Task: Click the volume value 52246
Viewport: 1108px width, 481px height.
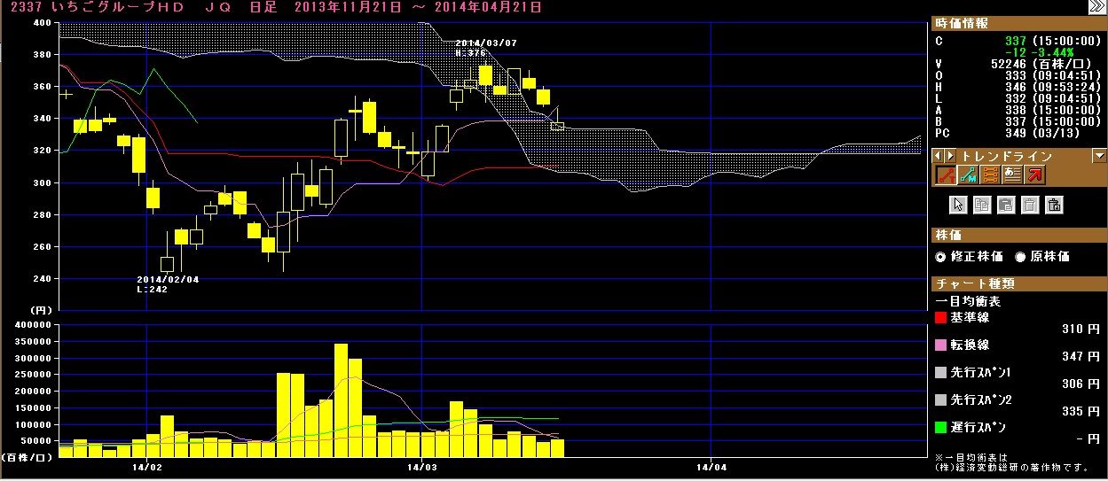Action: [x=1009, y=64]
